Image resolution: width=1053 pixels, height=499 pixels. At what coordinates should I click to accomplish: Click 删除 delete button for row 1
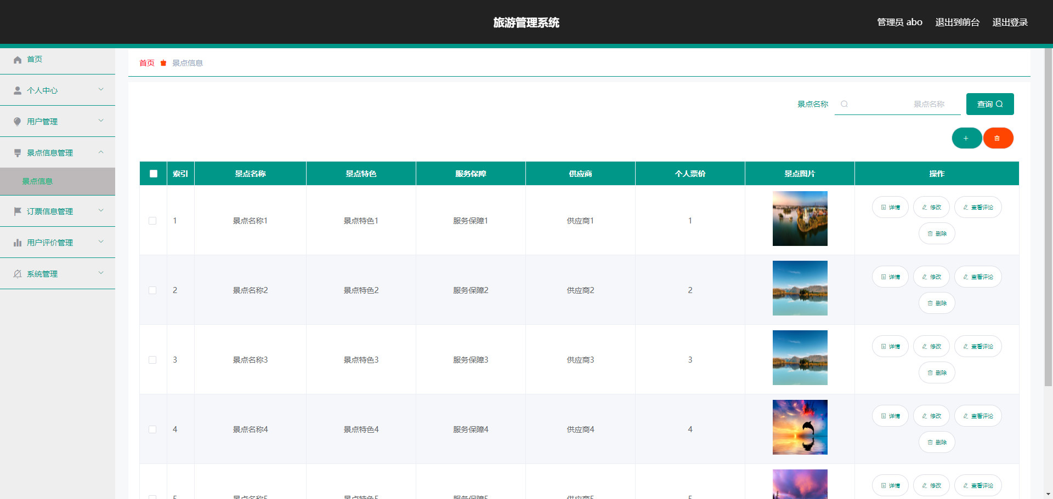click(937, 233)
